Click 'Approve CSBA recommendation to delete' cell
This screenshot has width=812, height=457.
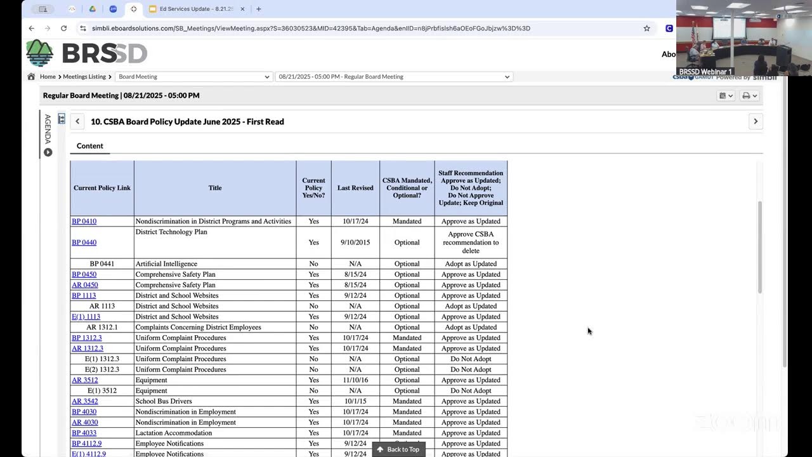pyautogui.click(x=471, y=242)
